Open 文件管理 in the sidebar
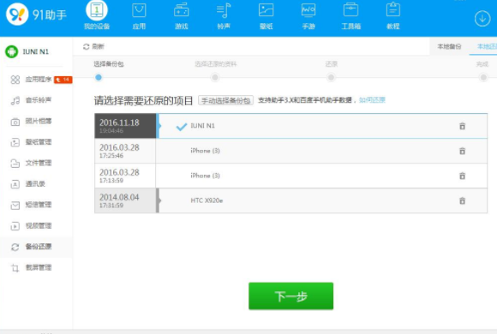This screenshot has height=334, width=497. [x=31, y=163]
